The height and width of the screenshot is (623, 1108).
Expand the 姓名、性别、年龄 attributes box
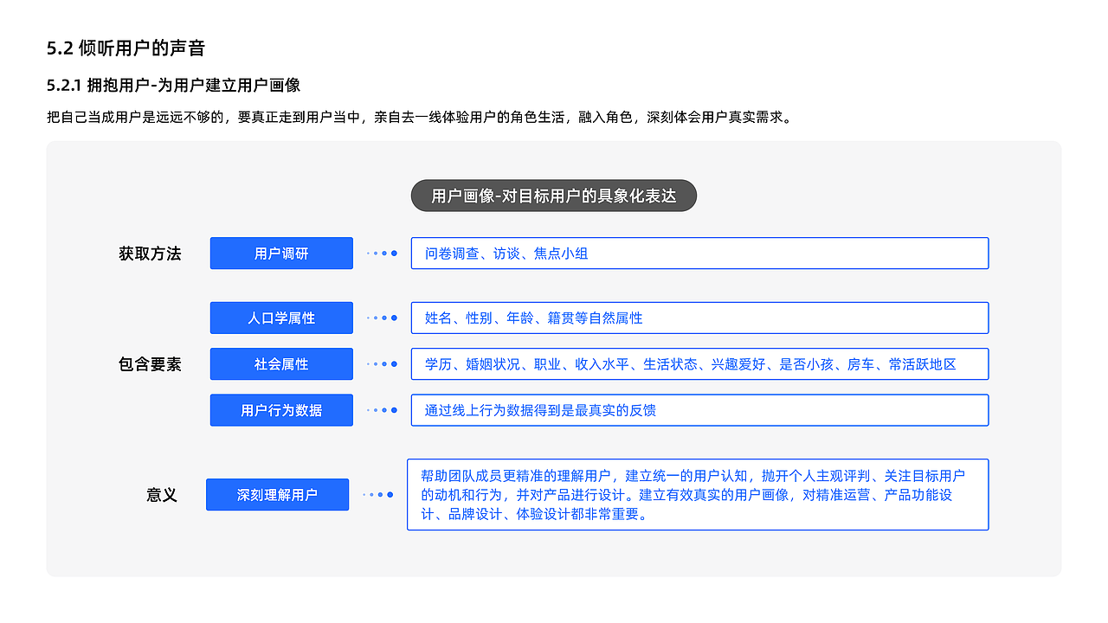click(x=699, y=318)
